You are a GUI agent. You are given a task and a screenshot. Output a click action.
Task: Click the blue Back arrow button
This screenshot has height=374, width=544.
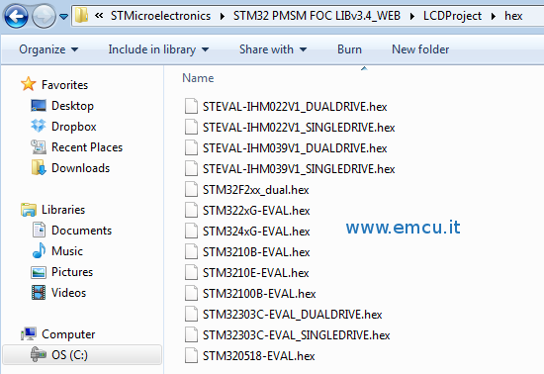click(16, 16)
